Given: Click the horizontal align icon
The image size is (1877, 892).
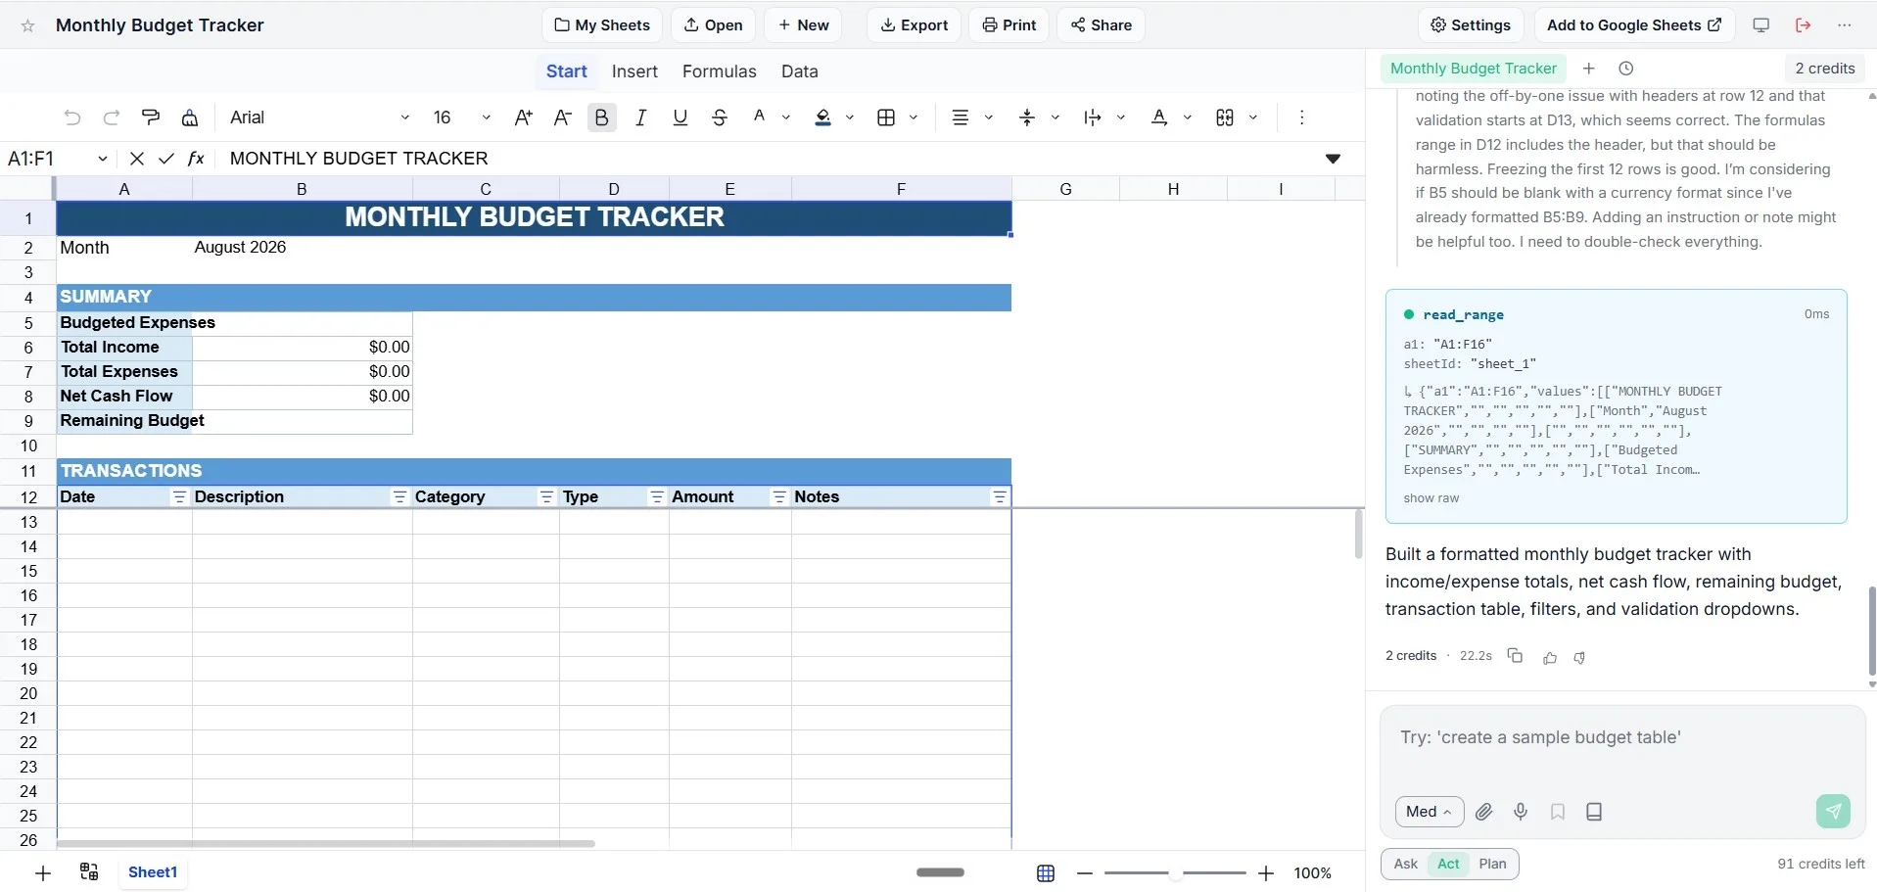Looking at the screenshot, I should coord(961,117).
